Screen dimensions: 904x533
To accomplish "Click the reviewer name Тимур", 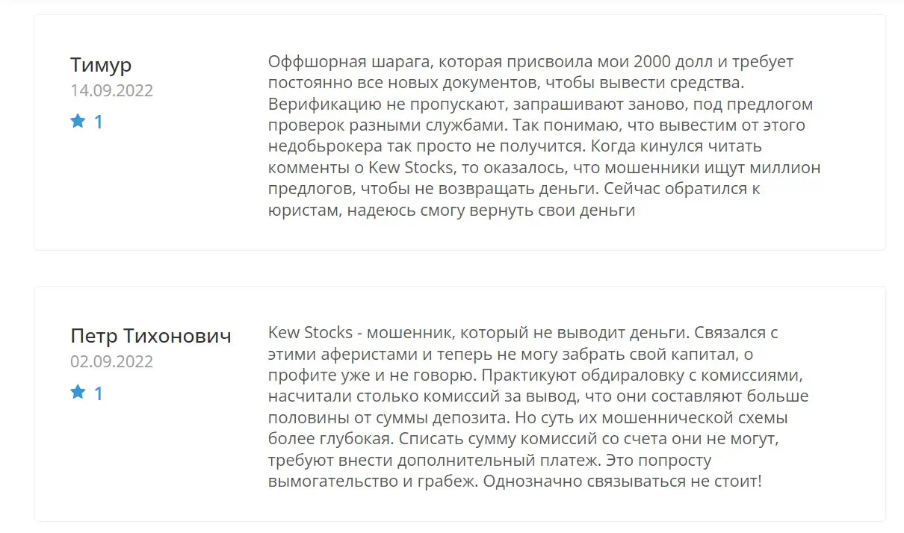I will click(x=101, y=65).
